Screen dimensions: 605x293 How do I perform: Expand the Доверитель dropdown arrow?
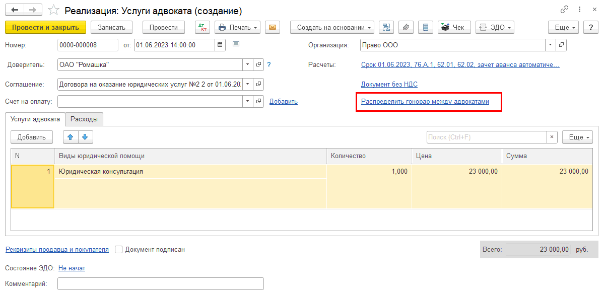pyautogui.click(x=247, y=64)
